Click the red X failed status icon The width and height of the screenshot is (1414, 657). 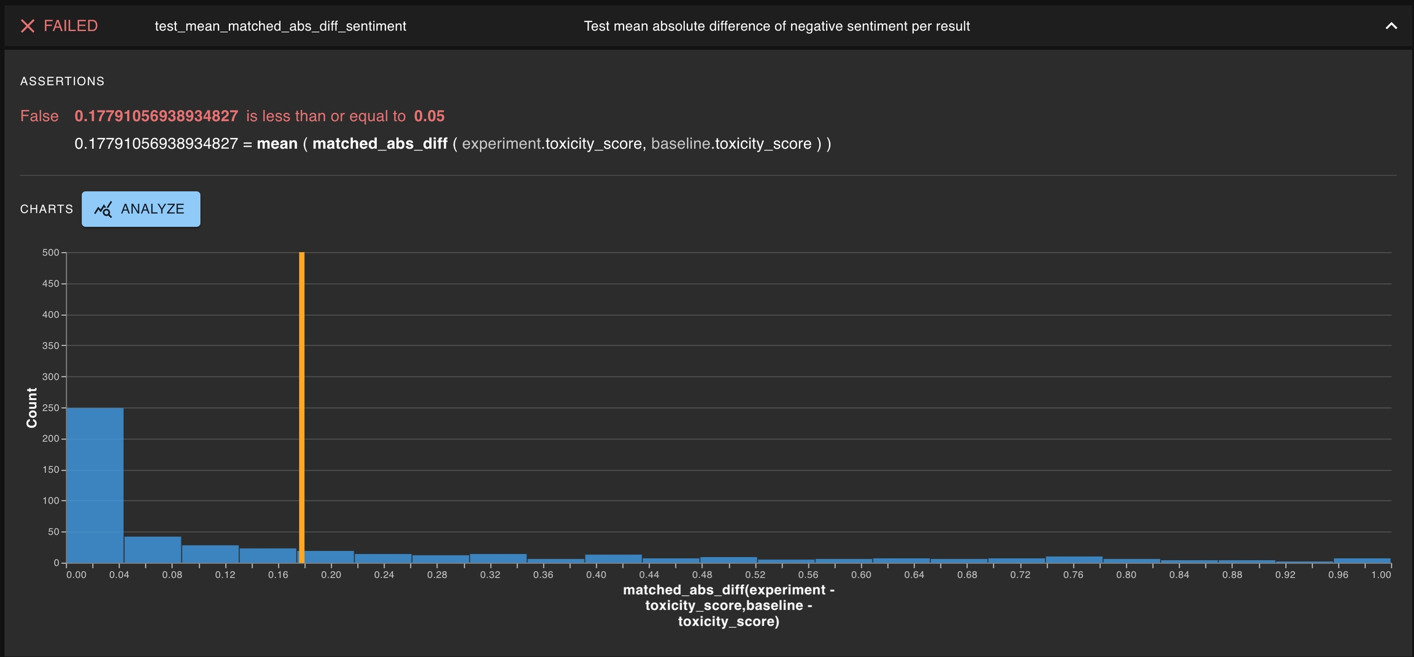coord(28,26)
